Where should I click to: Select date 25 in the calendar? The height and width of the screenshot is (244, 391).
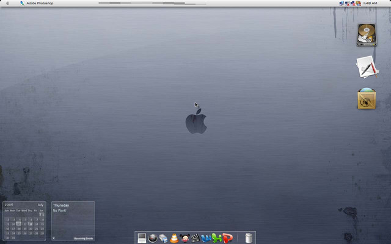[x=19, y=233]
